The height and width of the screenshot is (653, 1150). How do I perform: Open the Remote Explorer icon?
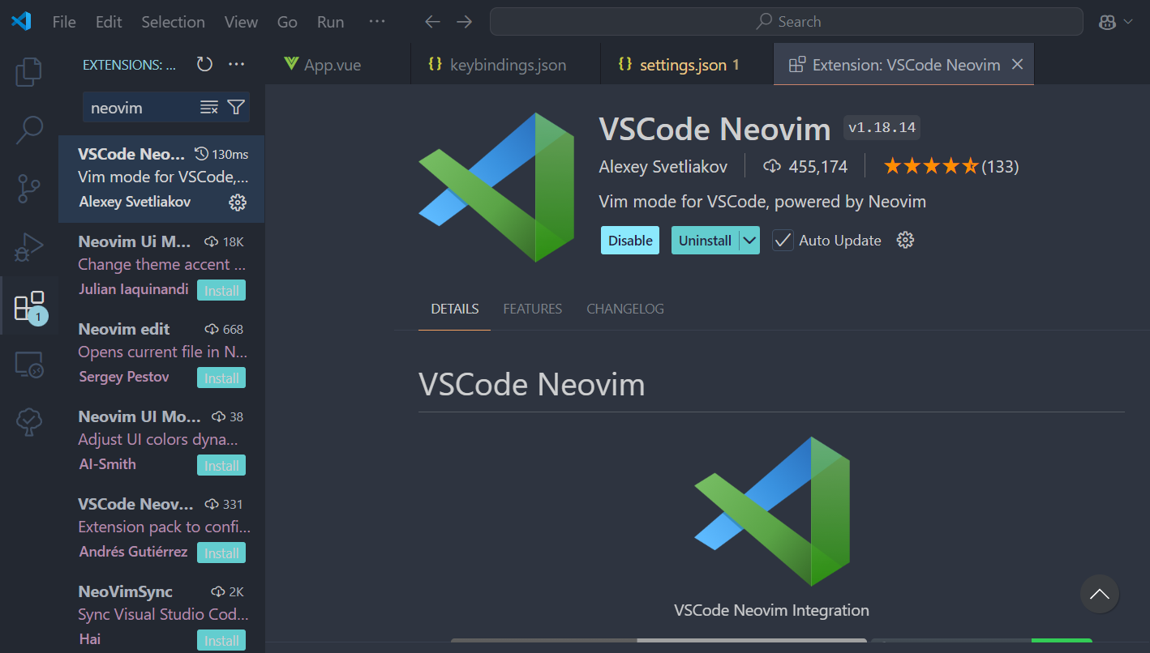[x=28, y=365]
